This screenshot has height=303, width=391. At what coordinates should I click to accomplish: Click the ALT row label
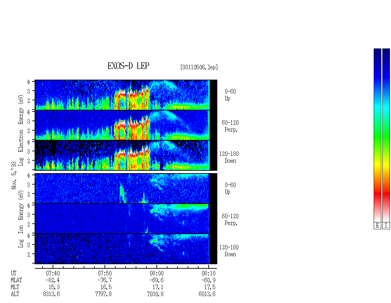(15, 294)
